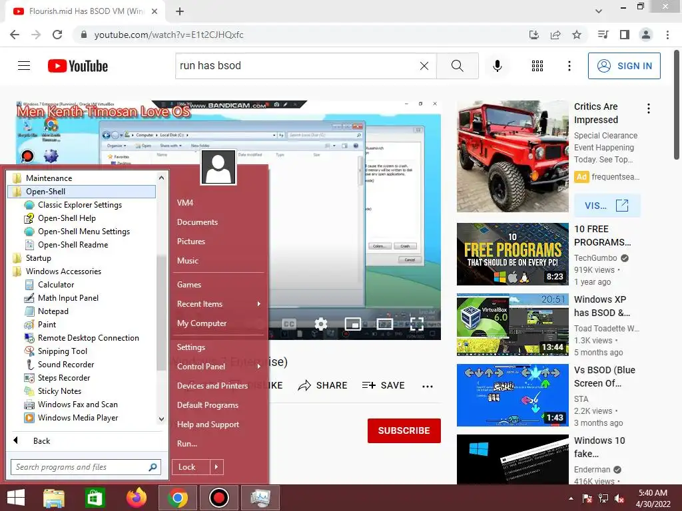682x511 pixels.
Task: Click the red SUBSCRIBE button
Action: click(x=404, y=430)
